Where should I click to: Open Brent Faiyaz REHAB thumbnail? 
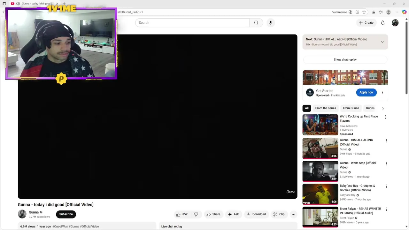point(320,217)
